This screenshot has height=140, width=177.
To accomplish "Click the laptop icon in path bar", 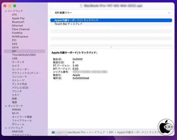I will click(53, 132).
